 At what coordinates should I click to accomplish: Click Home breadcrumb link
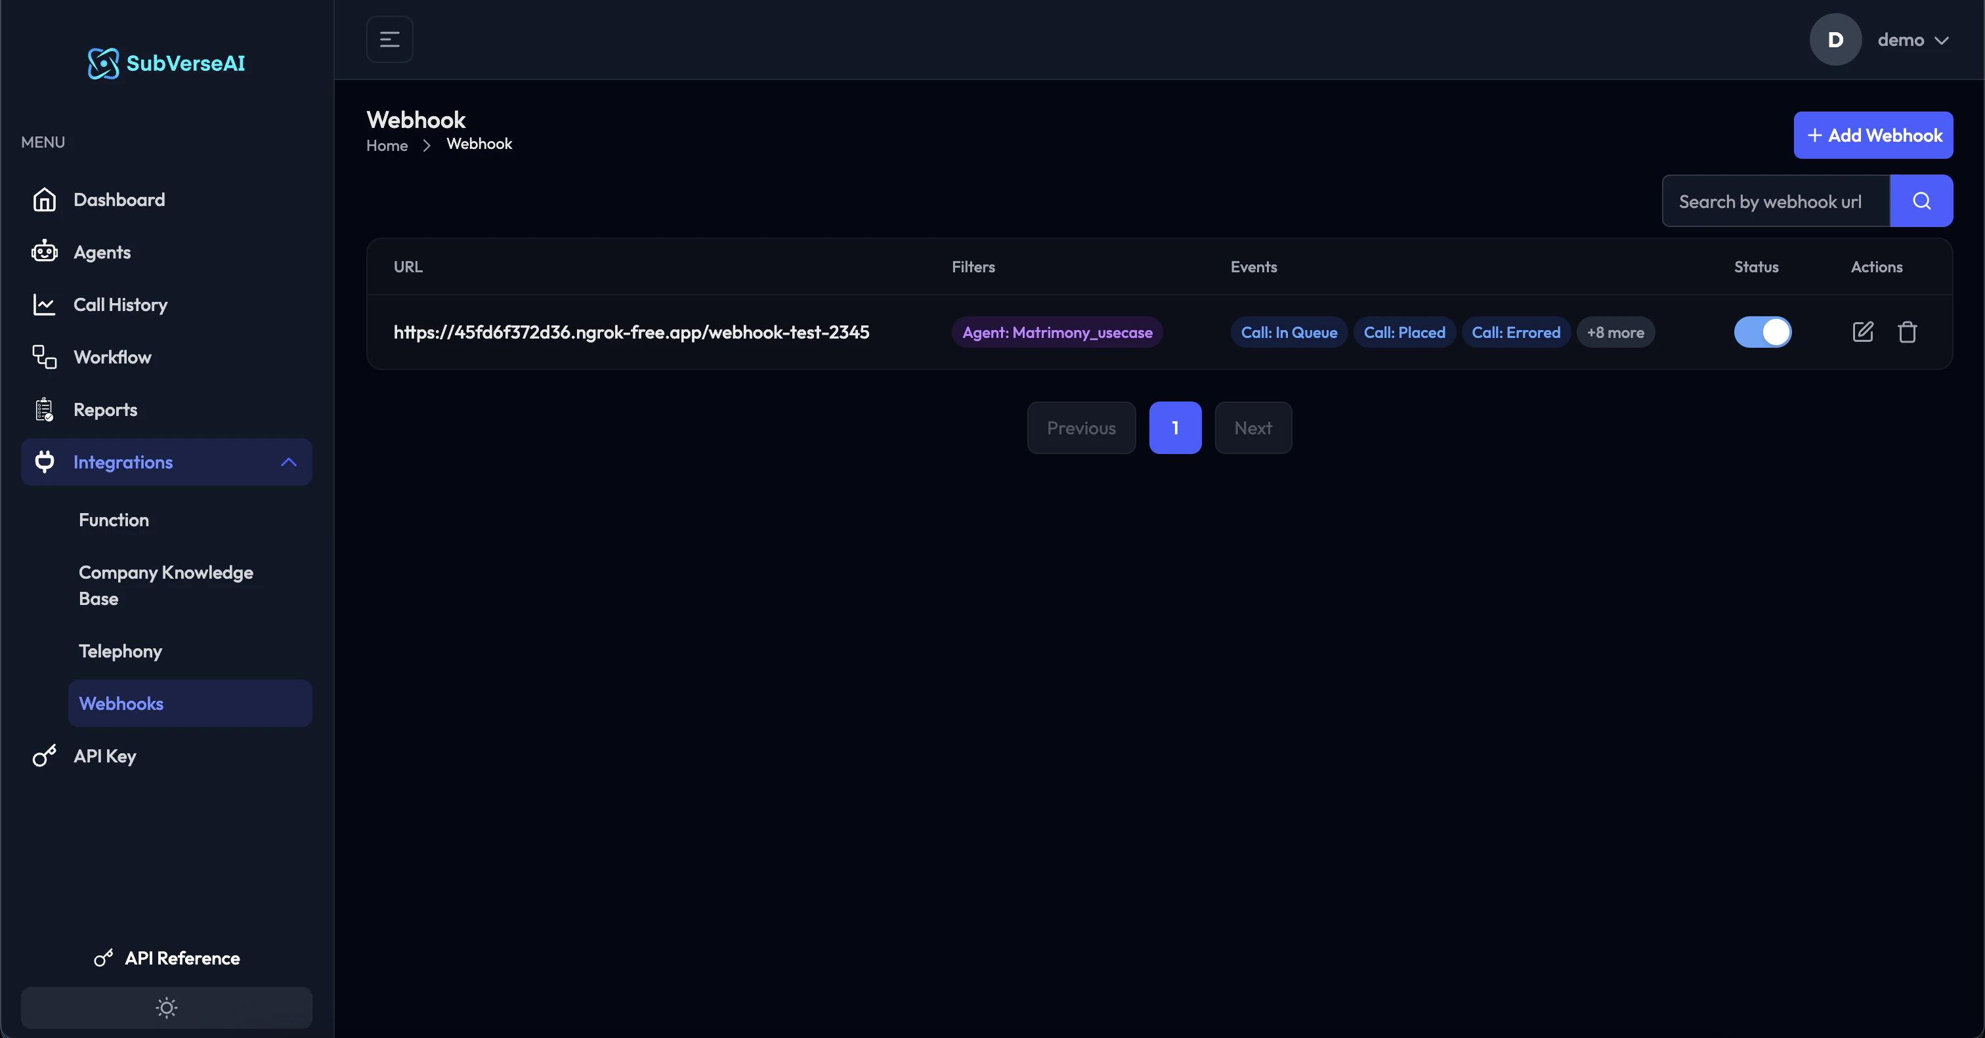pos(387,146)
